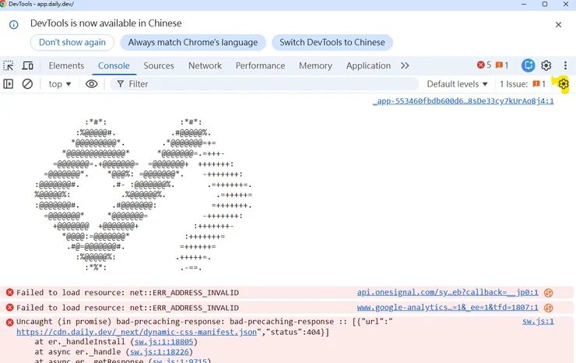
Task: Open the _app-553460fbdb600d6 source link
Action: [463, 101]
